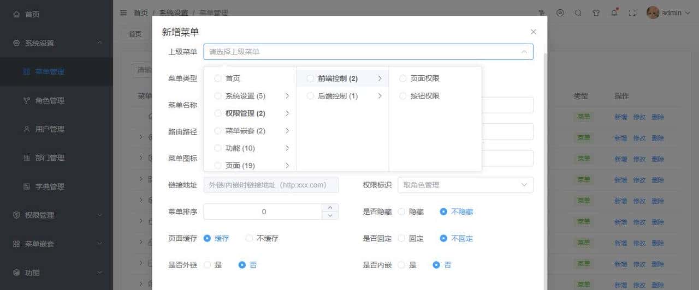Click the sidebar collapse hamburger icon
This screenshot has width=699, height=290.
(x=123, y=13)
